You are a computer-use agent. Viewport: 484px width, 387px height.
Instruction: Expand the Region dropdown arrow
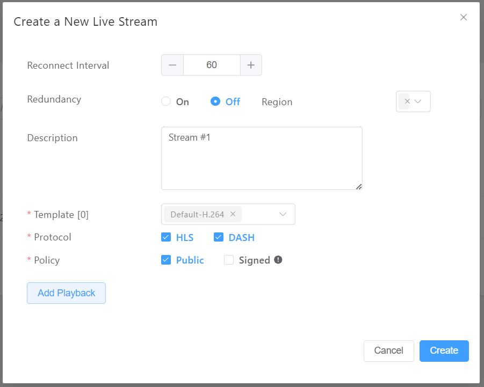click(418, 101)
